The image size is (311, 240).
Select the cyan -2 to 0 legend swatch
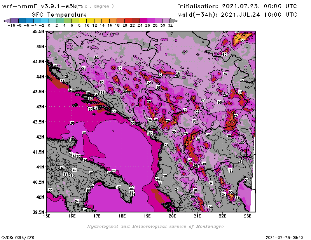45,21
